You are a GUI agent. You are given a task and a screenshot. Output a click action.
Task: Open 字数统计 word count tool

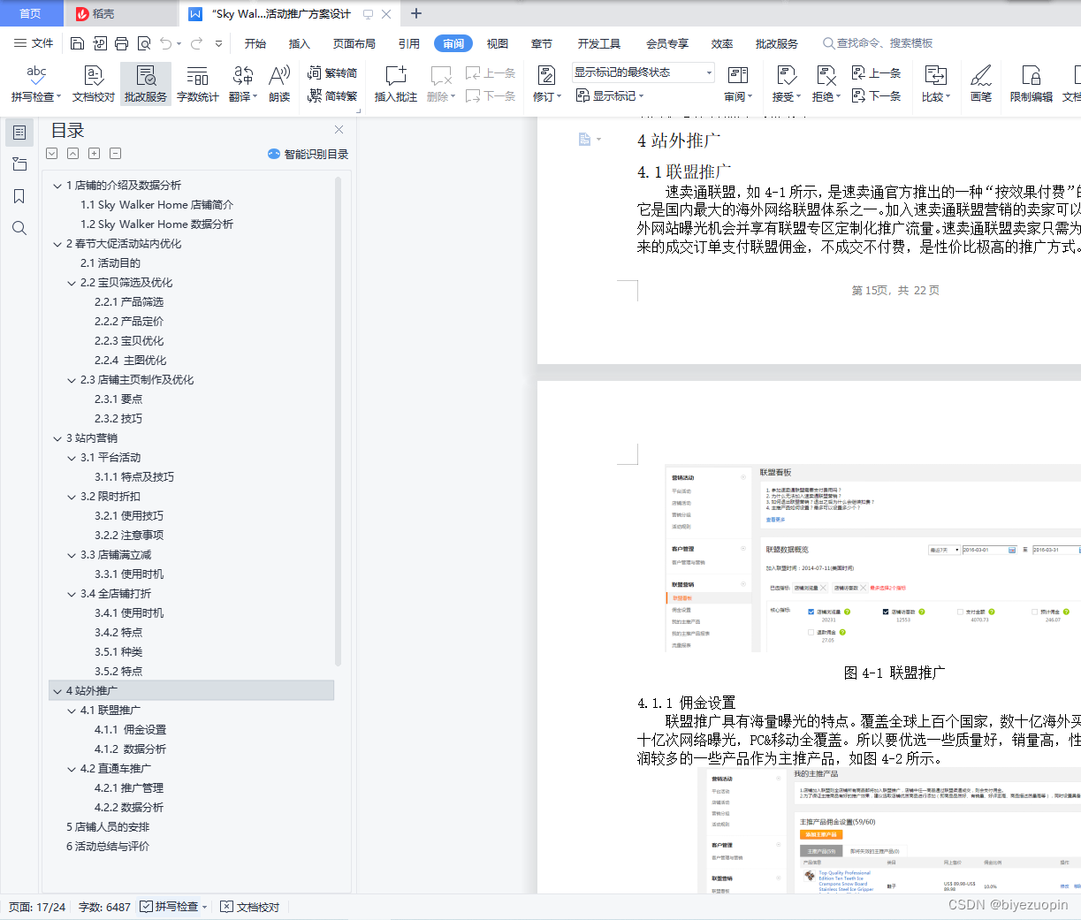[x=198, y=84]
